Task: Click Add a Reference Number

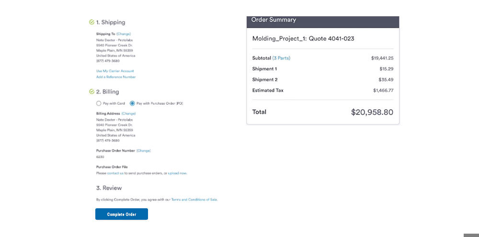Action: pos(116,77)
